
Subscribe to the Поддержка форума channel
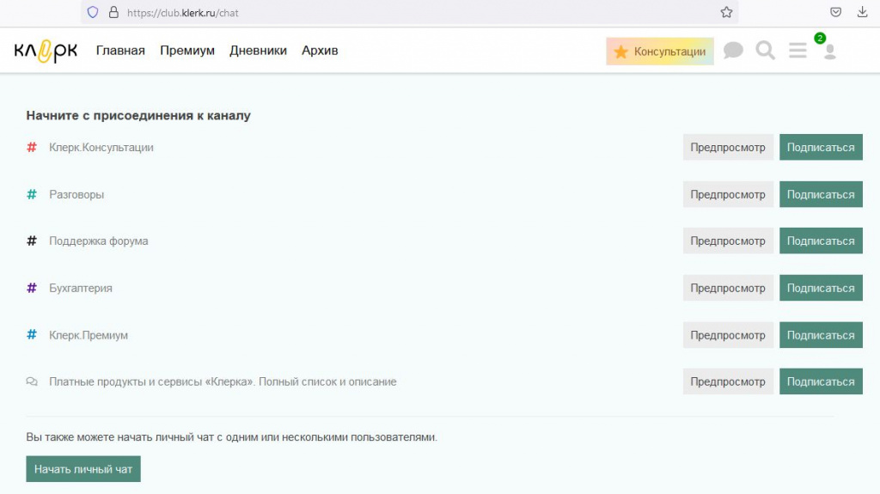click(x=821, y=241)
